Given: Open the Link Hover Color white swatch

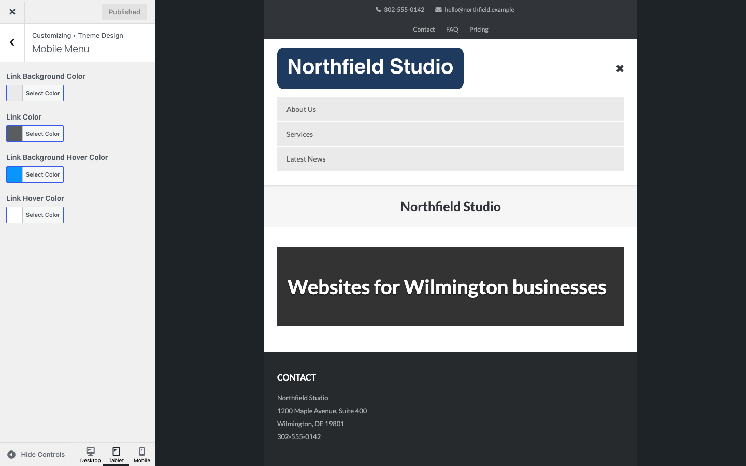Looking at the screenshot, I should (15, 215).
